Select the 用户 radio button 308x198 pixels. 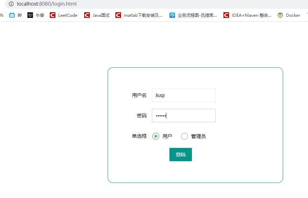coord(156,136)
